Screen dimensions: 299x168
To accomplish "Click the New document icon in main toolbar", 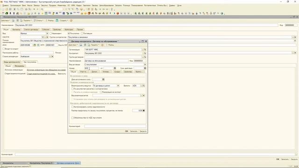I will click(x=3, y=9).
